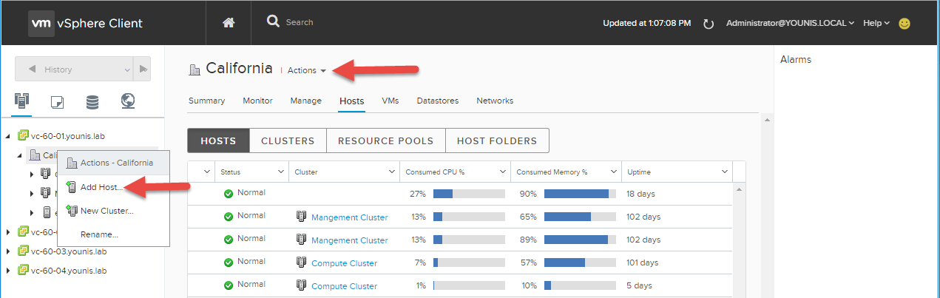The width and height of the screenshot is (940, 298).
Task: Collapse the California datacenter tree node
Action: point(20,155)
